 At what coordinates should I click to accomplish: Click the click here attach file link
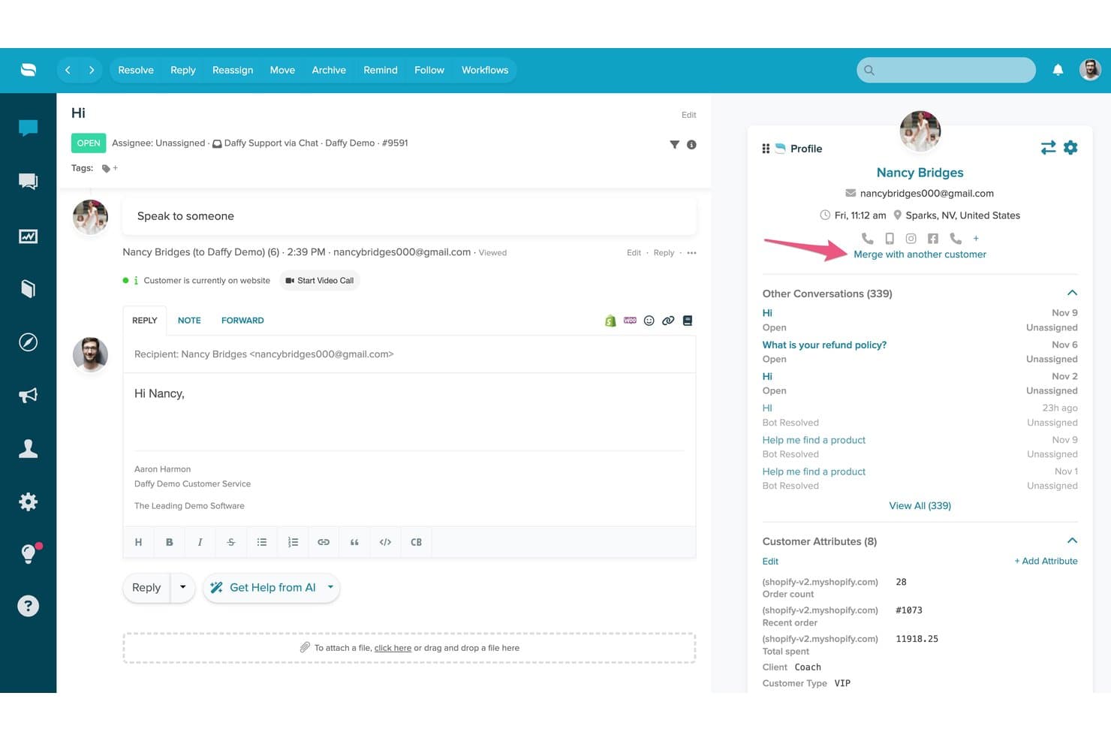click(393, 648)
